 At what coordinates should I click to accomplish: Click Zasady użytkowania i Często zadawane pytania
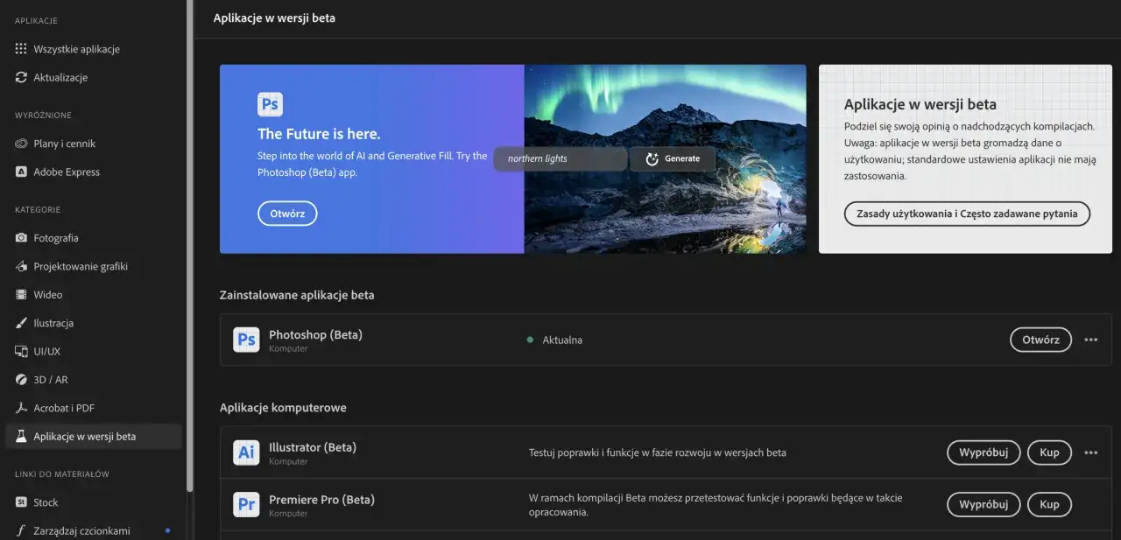coord(967,214)
